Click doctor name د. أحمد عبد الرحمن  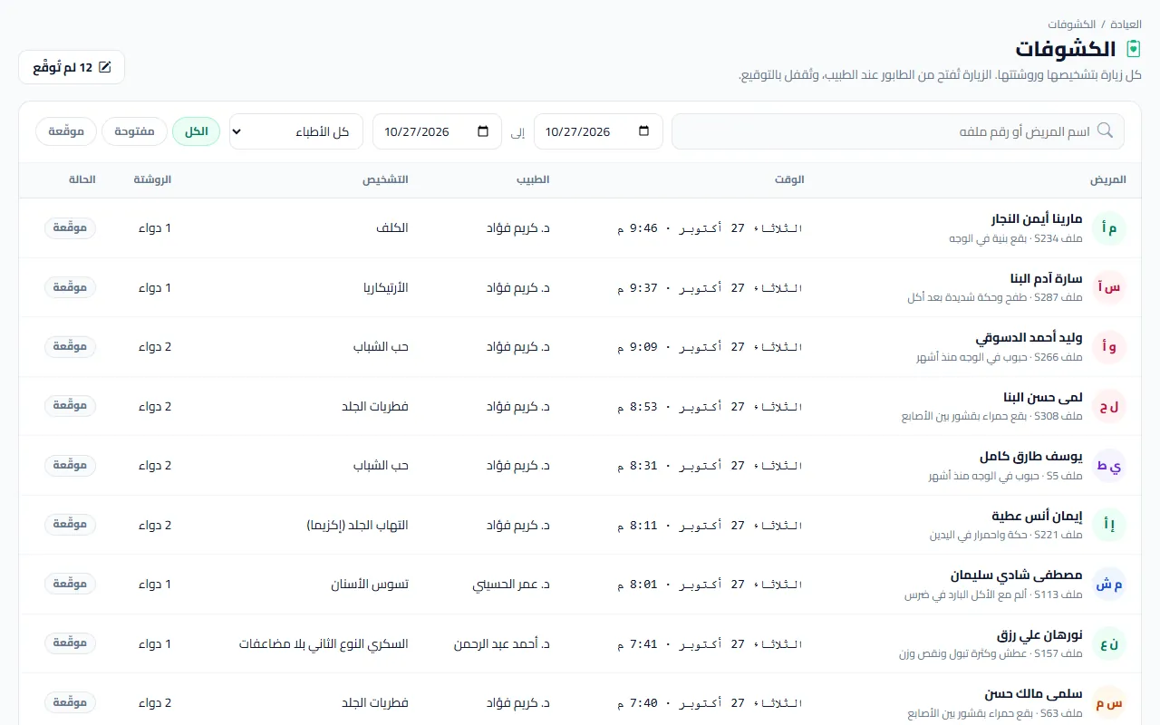(x=502, y=644)
